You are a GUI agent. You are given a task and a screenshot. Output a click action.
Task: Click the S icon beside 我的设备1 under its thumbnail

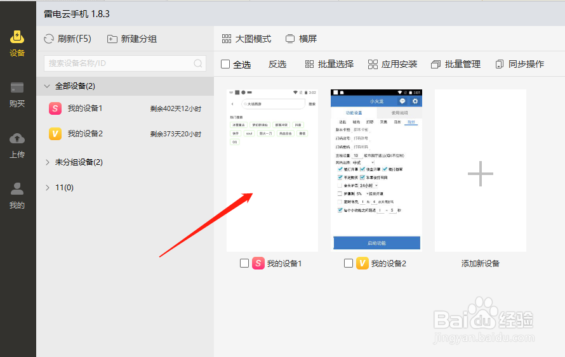click(x=258, y=263)
